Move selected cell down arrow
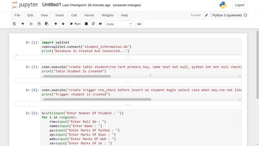The height and width of the screenshot is (146, 259). tap(63, 24)
